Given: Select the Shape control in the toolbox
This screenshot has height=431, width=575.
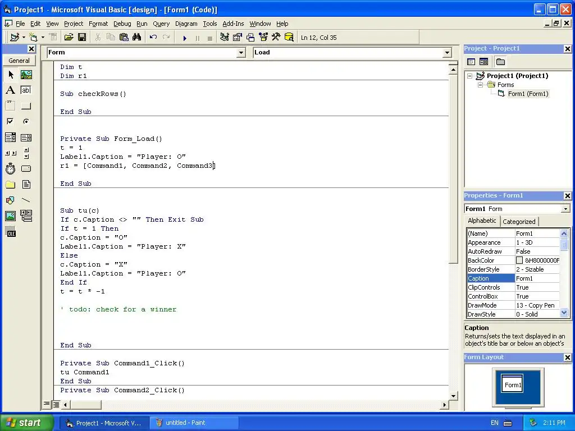Looking at the screenshot, I should (11, 200).
